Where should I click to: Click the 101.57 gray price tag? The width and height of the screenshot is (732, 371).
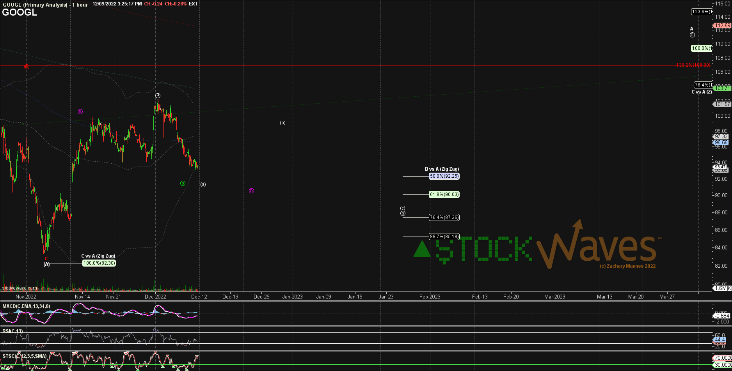(x=722, y=104)
